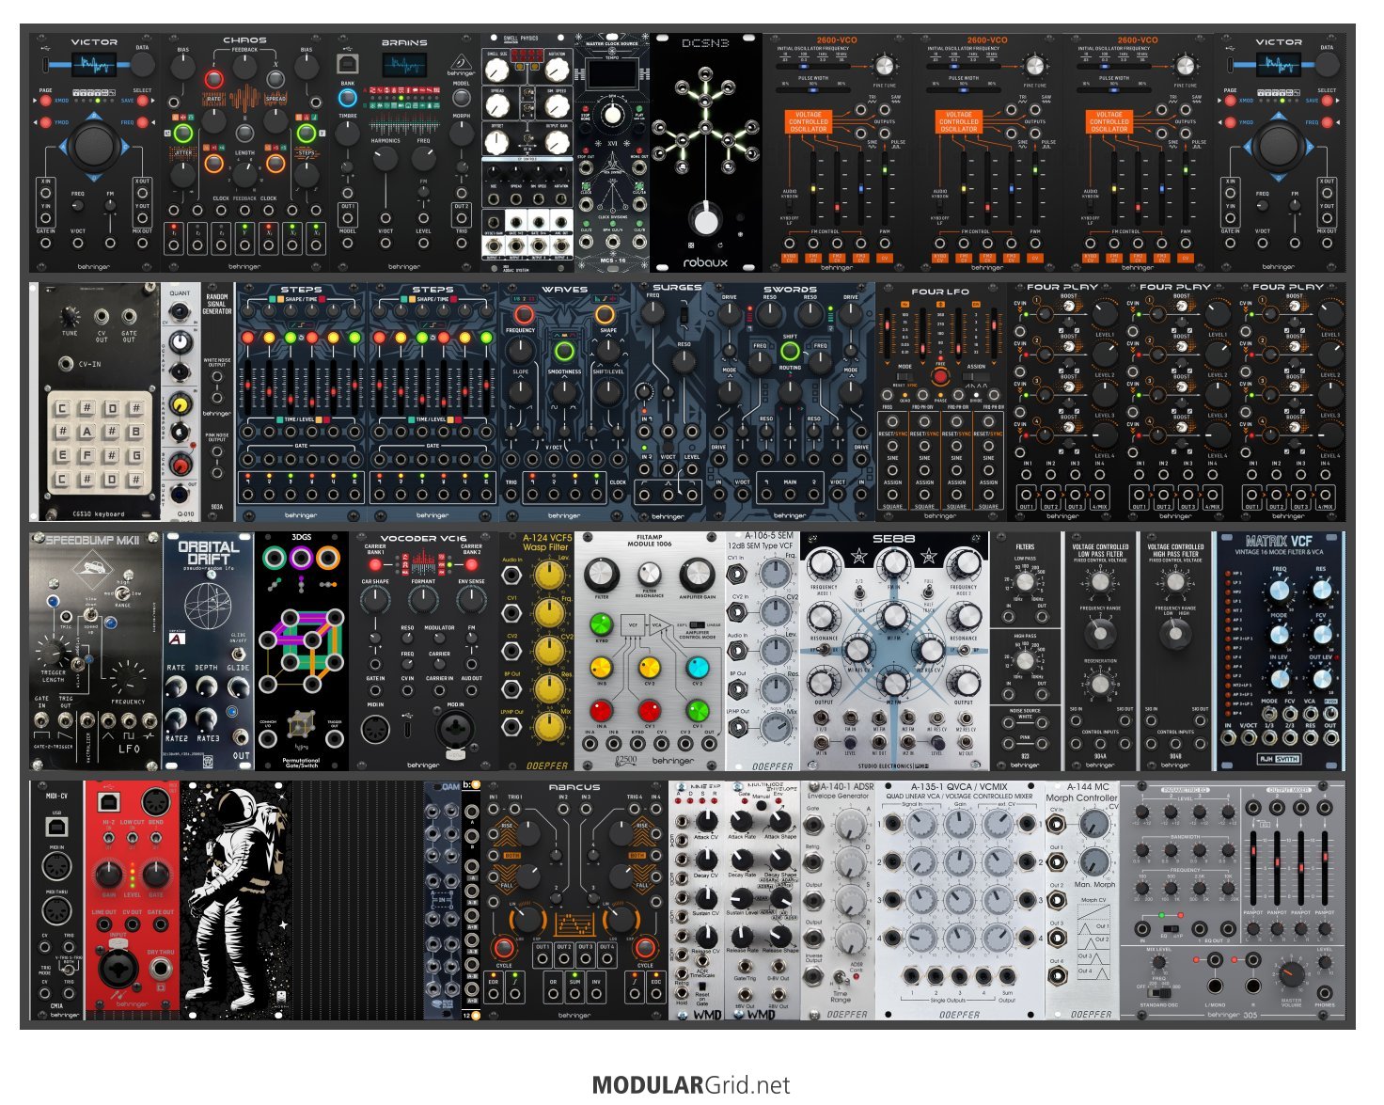This screenshot has height=1105, width=1384.
Task: Click the green-ringed button on the Waves module
Action: click(x=564, y=353)
